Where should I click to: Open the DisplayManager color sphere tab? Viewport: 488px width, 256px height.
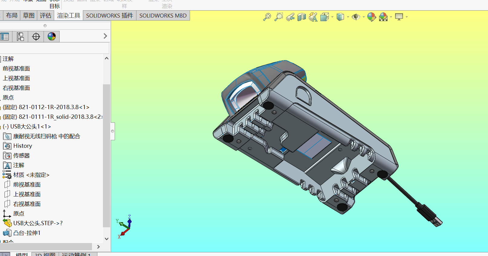[52, 37]
